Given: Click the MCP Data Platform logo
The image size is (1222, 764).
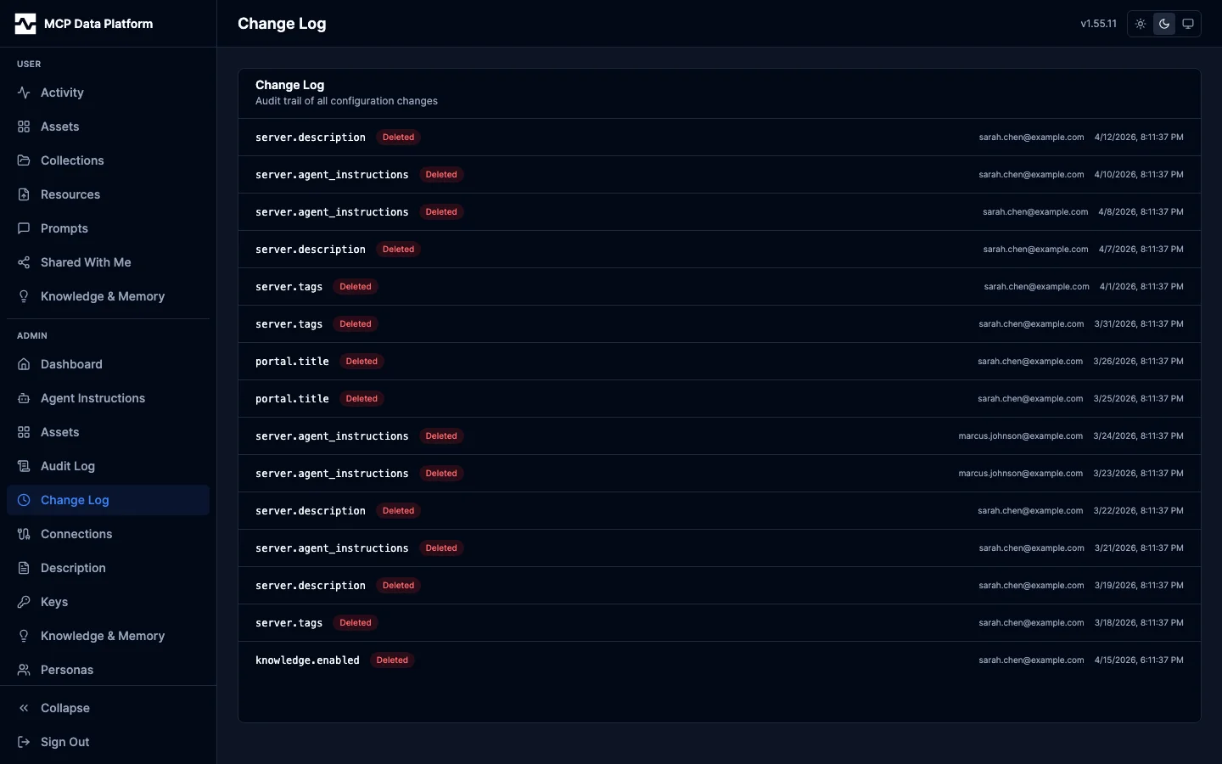Looking at the screenshot, I should (85, 23).
